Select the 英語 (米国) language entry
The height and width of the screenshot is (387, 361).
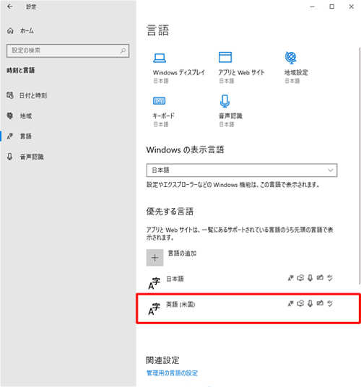[248, 308]
